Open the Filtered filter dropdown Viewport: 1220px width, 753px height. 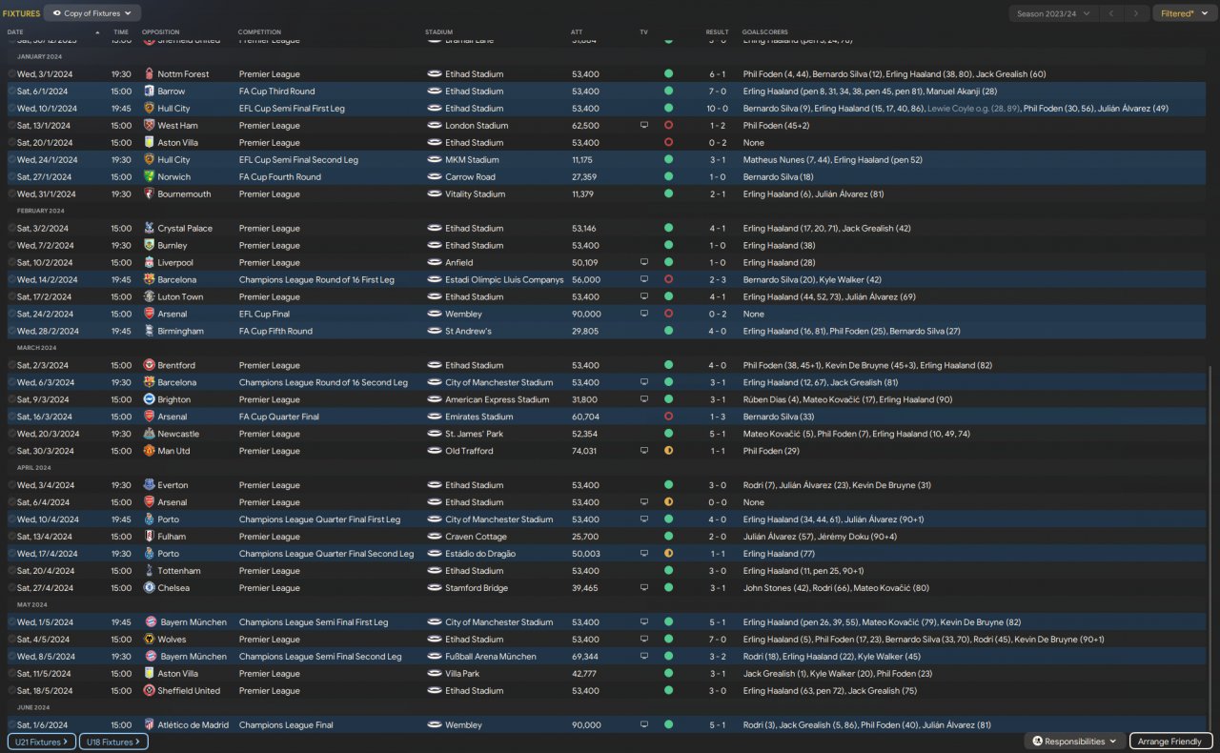pyautogui.click(x=1184, y=13)
